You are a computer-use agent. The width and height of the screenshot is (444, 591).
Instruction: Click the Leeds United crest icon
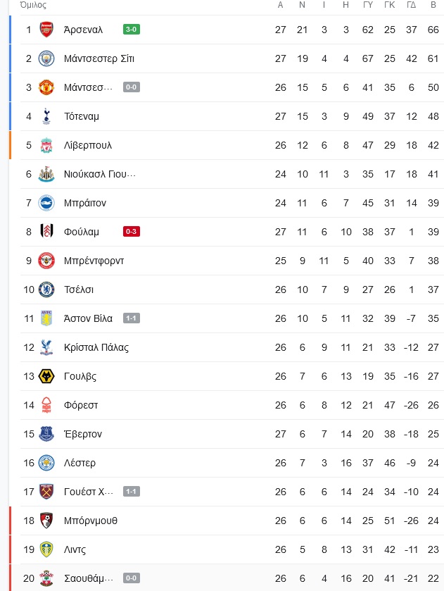(46, 549)
